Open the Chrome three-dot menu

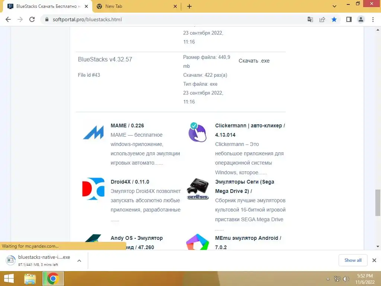coord(373,19)
